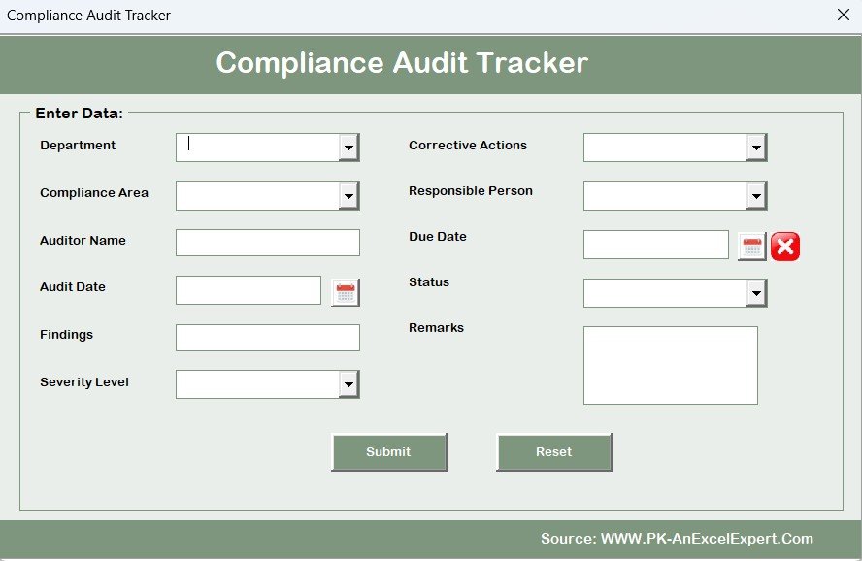Expand the Department dropdown arrow
The image size is (862, 561).
click(348, 148)
